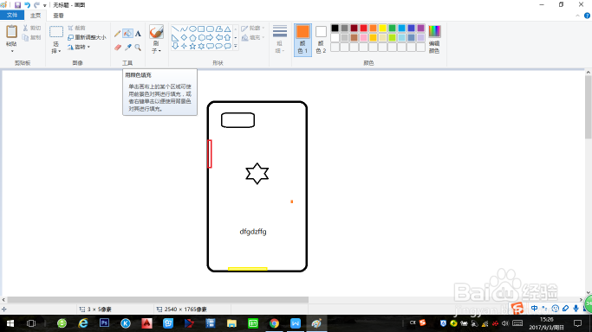The height and width of the screenshot is (332, 592).
Task: Click the Paint help question mark
Action: tap(587, 16)
